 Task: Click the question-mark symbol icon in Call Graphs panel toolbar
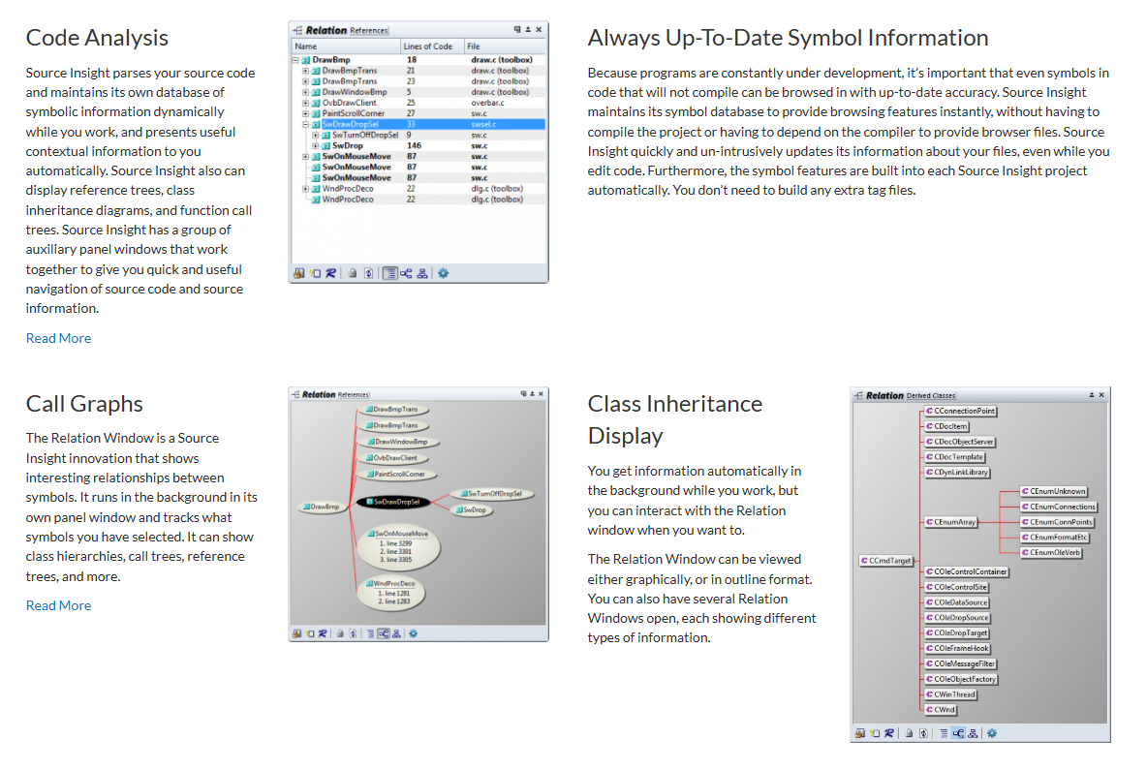[310, 634]
